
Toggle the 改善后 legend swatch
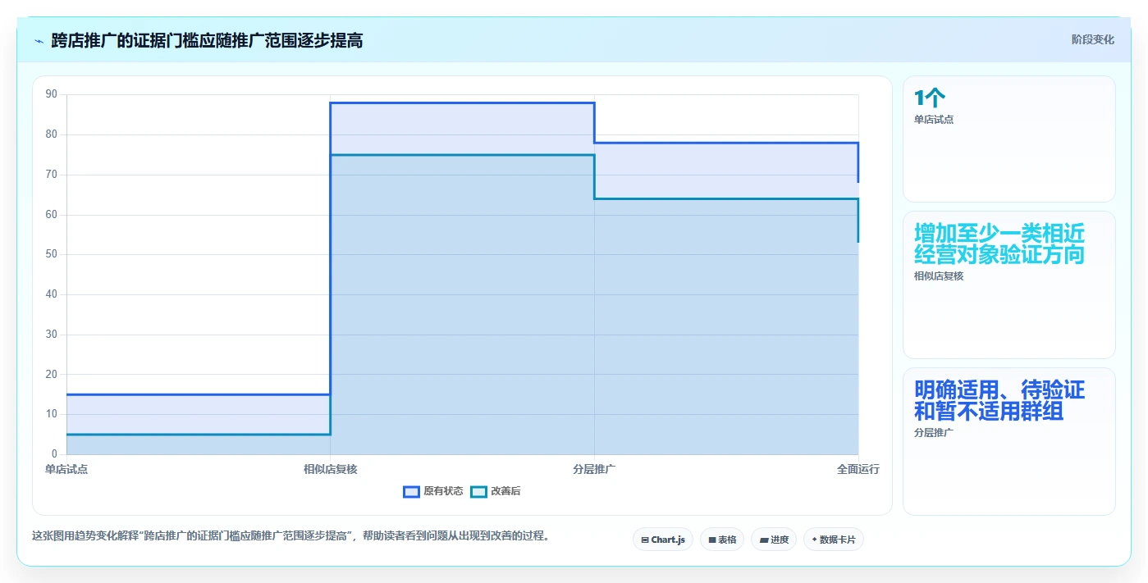click(x=478, y=491)
